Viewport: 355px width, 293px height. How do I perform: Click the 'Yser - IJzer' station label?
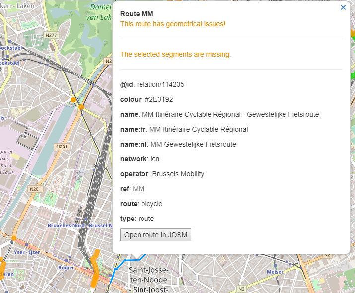(27, 252)
